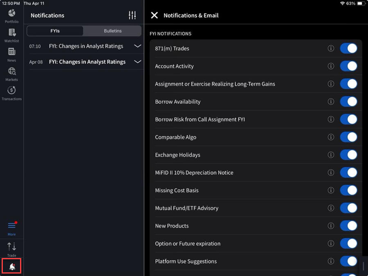The height and width of the screenshot is (276, 368).
Task: Toggle Mutual Fund/ETF Advisory switch
Action: (348, 208)
